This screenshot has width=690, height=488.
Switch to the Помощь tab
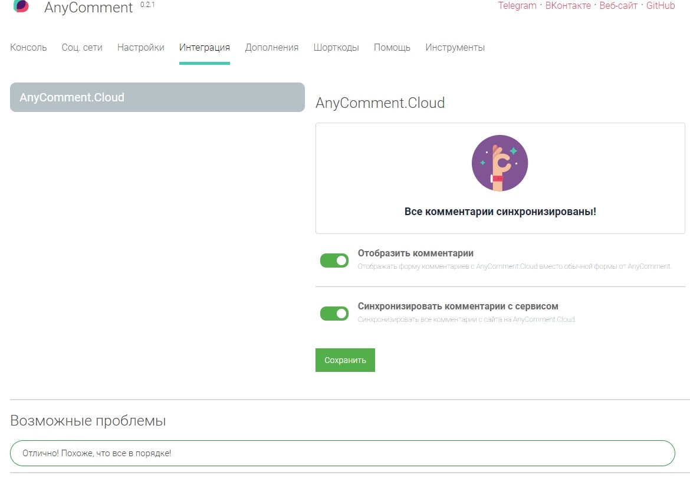click(x=392, y=48)
